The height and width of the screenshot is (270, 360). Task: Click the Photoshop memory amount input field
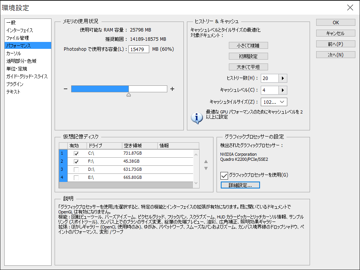[139, 49]
